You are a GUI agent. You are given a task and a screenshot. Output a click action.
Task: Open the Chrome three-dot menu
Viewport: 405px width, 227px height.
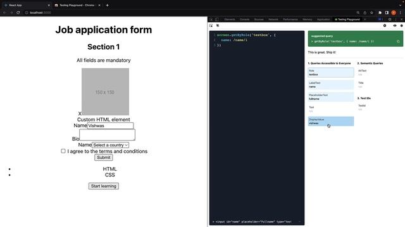401,13
